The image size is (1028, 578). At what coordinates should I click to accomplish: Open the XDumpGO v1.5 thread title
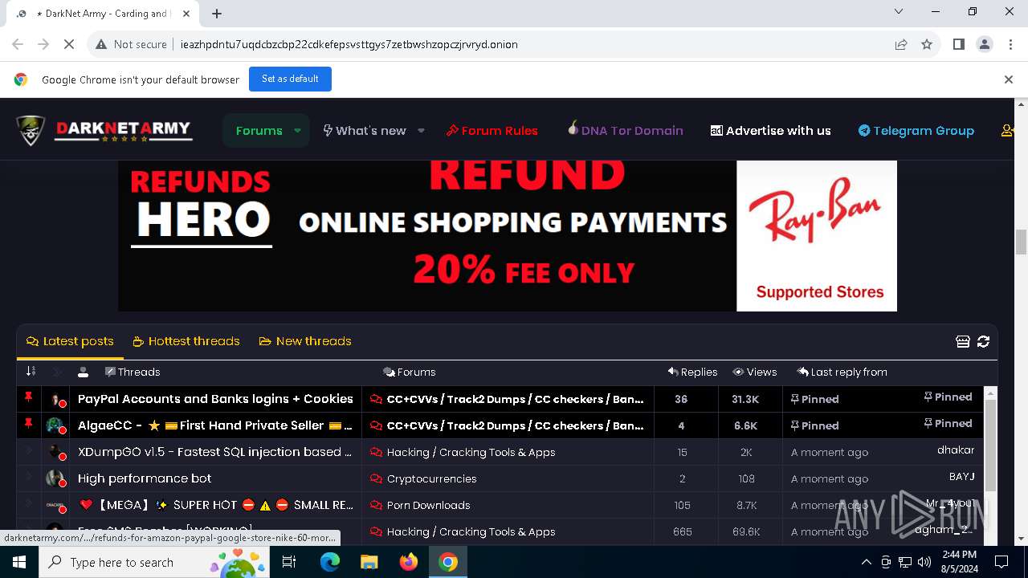[x=214, y=452]
